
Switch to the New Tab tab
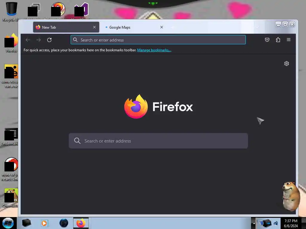[66, 27]
